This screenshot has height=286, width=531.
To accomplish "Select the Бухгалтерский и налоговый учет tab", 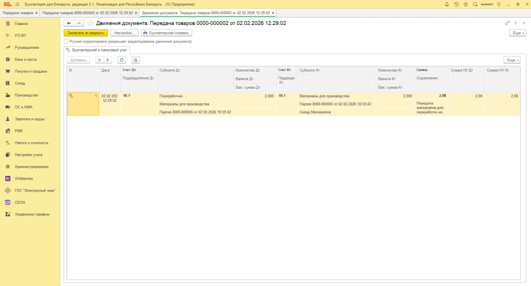I will coord(96,50).
